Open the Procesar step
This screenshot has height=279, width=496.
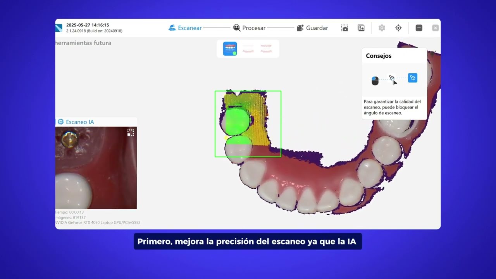coord(249,28)
